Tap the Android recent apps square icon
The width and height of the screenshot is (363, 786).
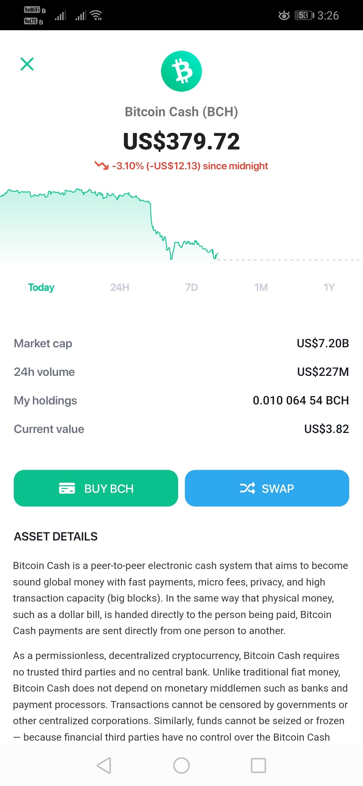click(x=258, y=766)
